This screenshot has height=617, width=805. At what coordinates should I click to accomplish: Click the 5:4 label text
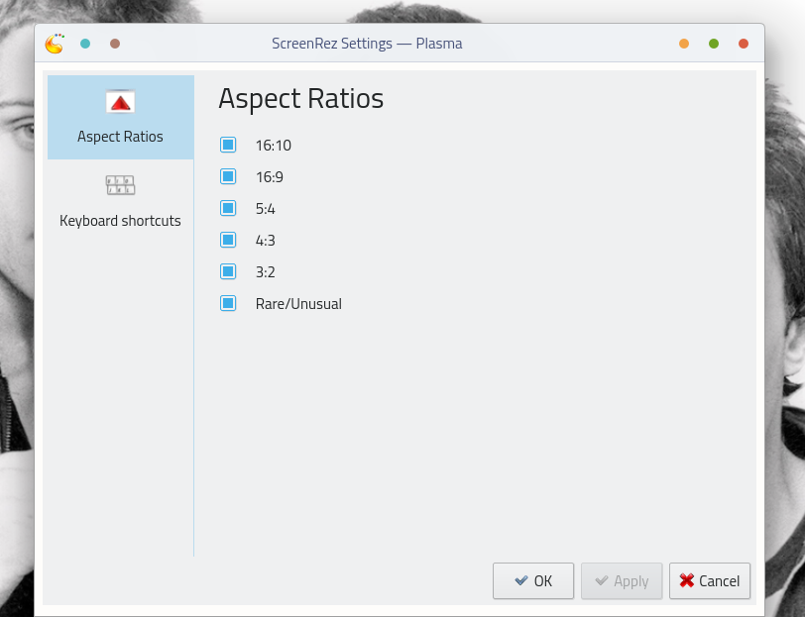coord(266,209)
